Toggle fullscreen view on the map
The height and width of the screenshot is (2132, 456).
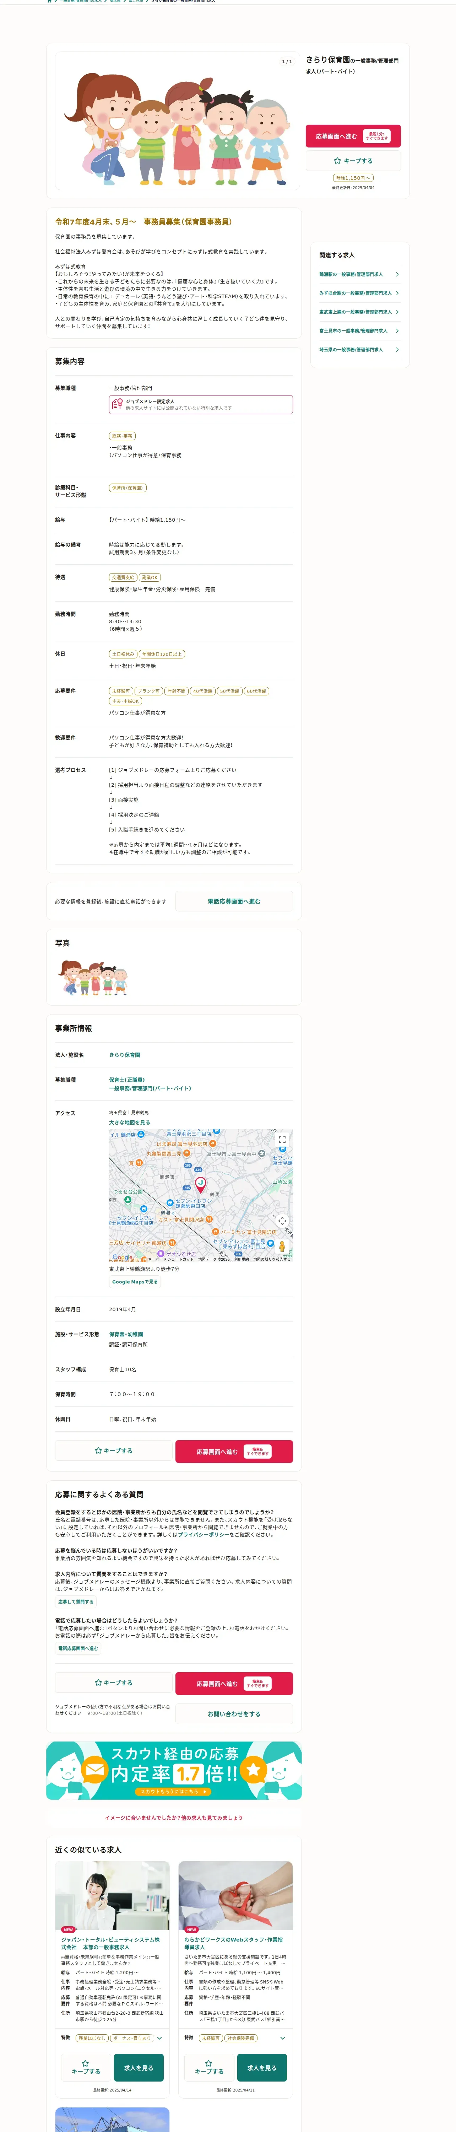(x=282, y=1140)
